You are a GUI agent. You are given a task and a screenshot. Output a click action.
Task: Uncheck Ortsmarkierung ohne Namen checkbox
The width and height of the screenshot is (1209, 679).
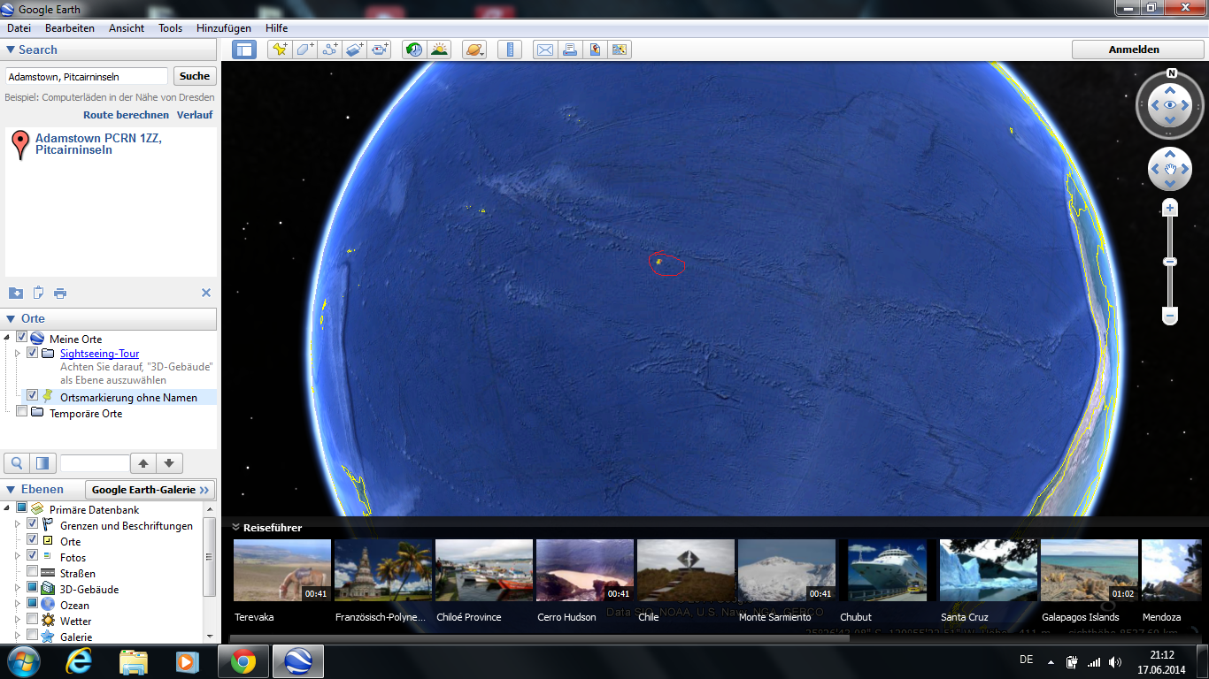point(33,395)
